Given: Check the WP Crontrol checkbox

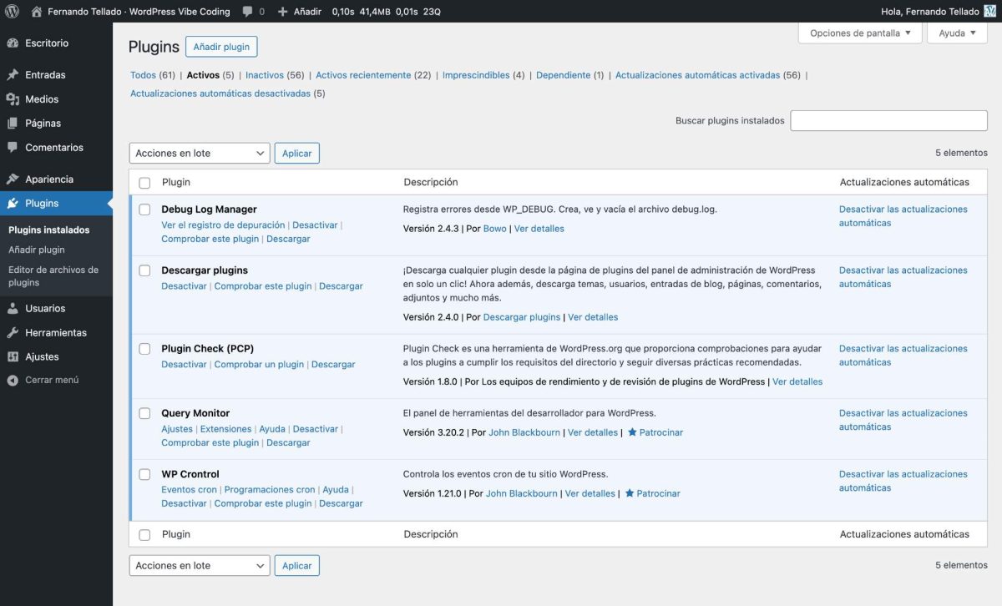Looking at the screenshot, I should (144, 473).
